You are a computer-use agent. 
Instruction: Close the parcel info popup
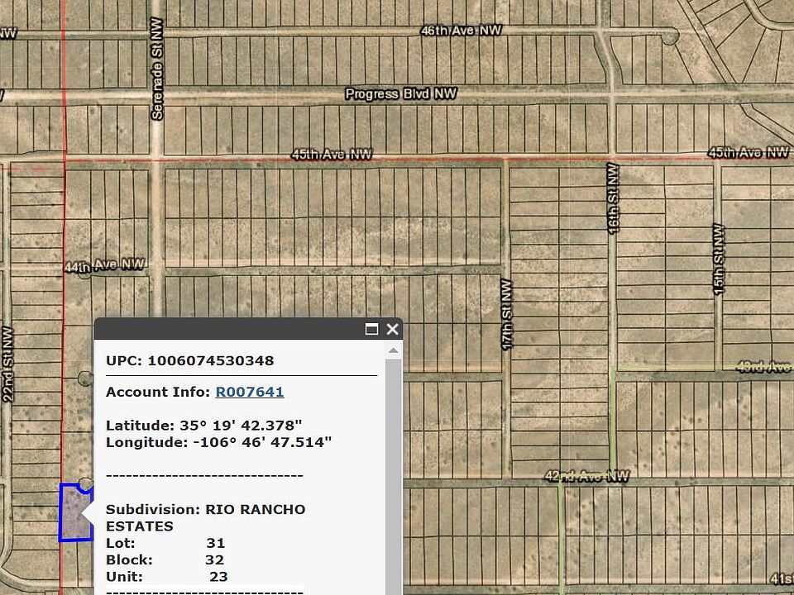coord(393,329)
